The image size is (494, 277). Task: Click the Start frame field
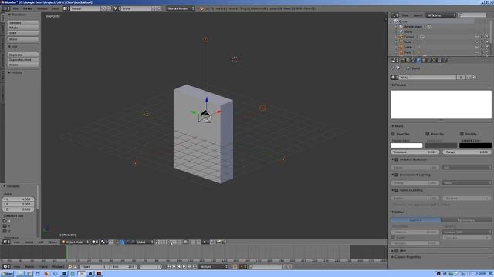pos(93,267)
